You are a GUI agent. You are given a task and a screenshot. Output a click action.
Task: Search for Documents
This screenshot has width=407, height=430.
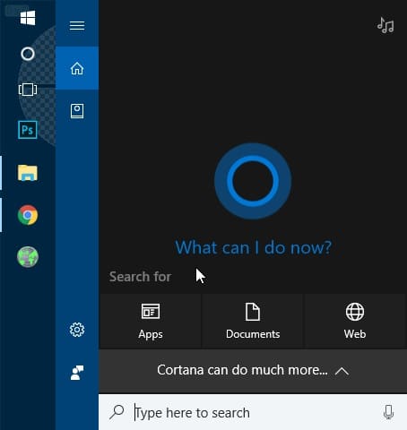click(253, 322)
